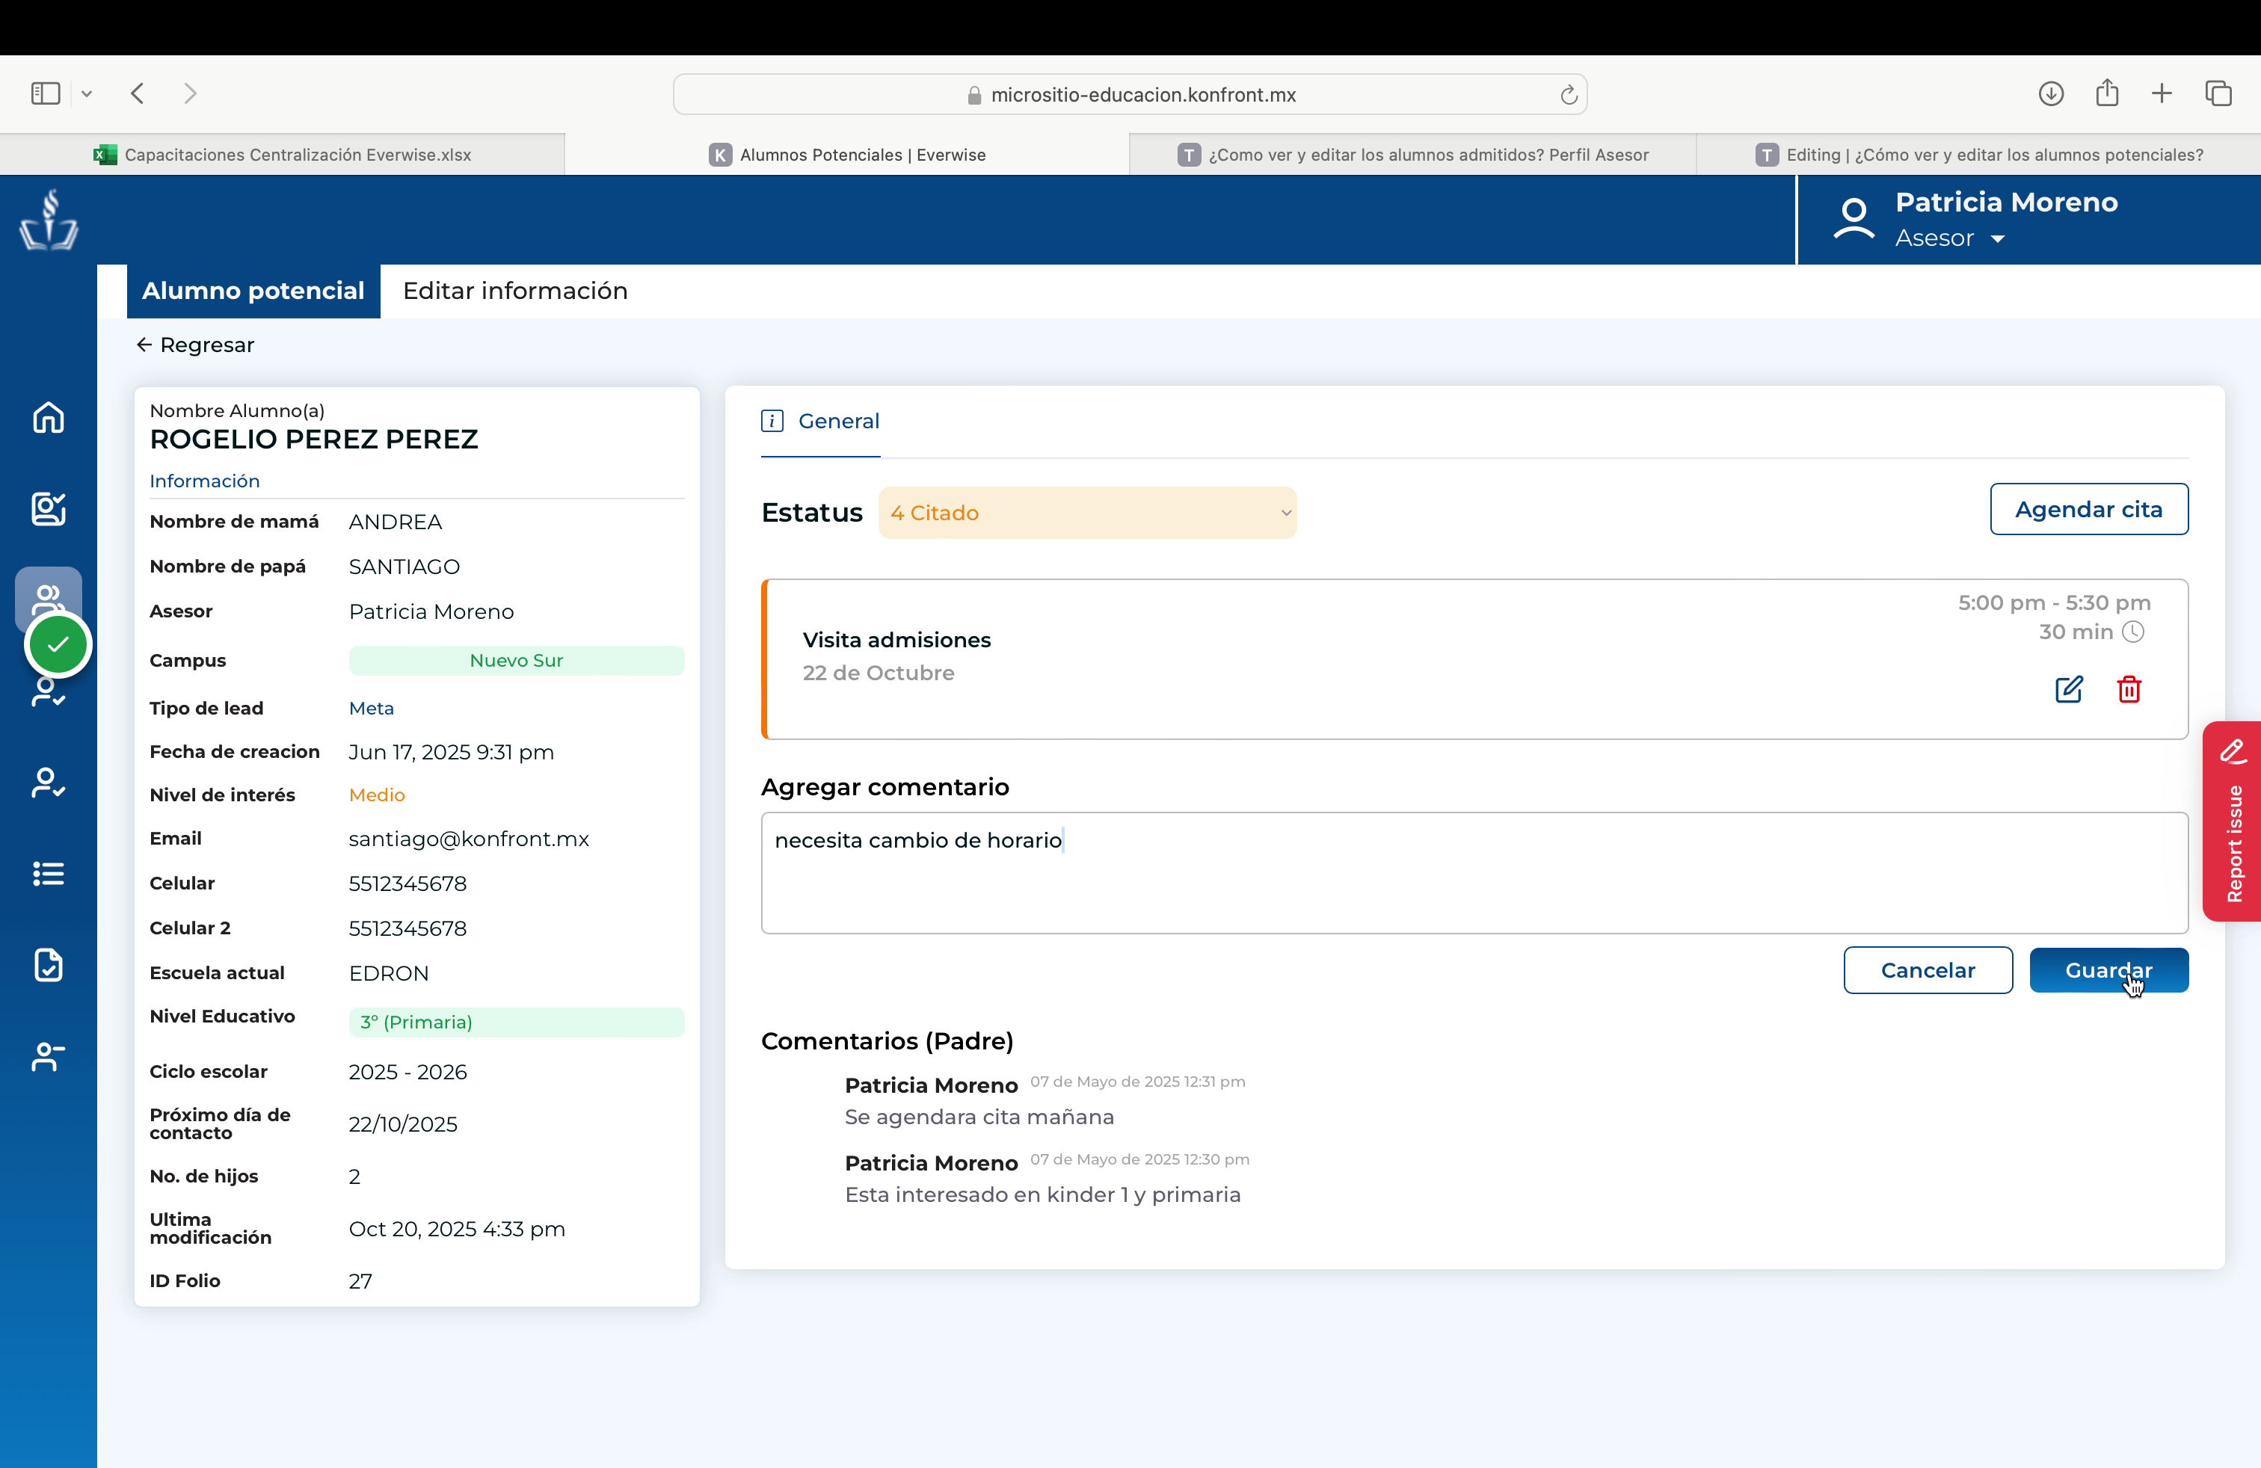The height and width of the screenshot is (1468, 2261).
Task: Open a new browser tab
Action: point(2162,93)
